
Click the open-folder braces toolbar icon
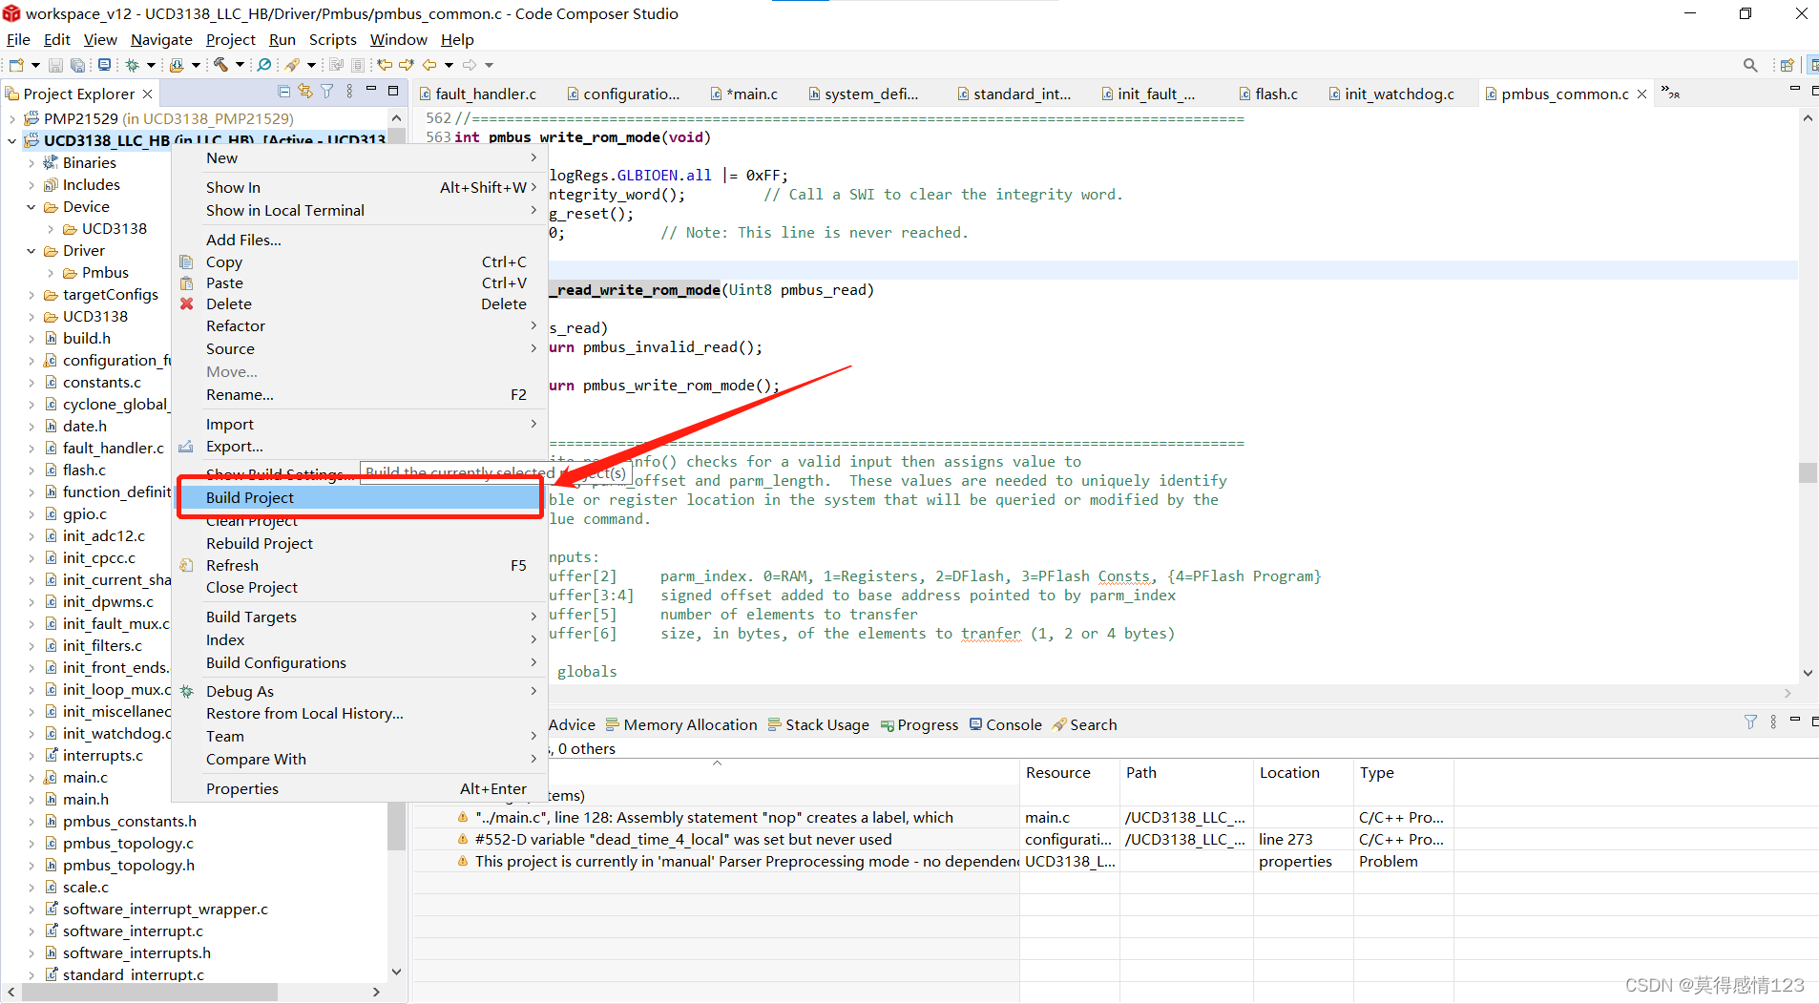point(177,65)
